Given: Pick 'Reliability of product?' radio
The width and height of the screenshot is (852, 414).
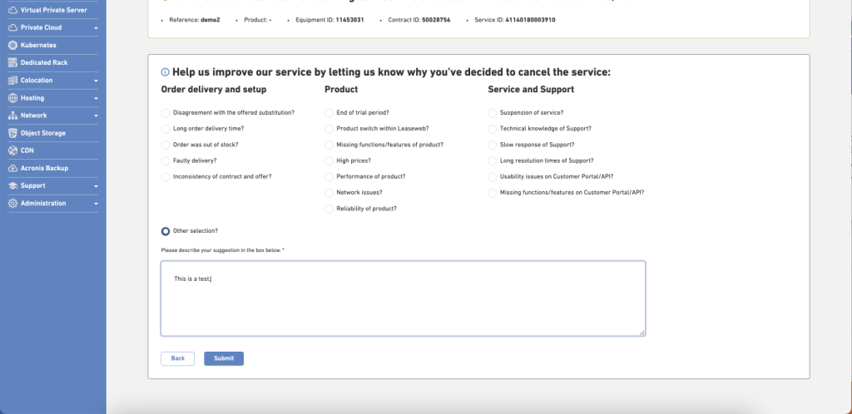Looking at the screenshot, I should tap(329, 209).
